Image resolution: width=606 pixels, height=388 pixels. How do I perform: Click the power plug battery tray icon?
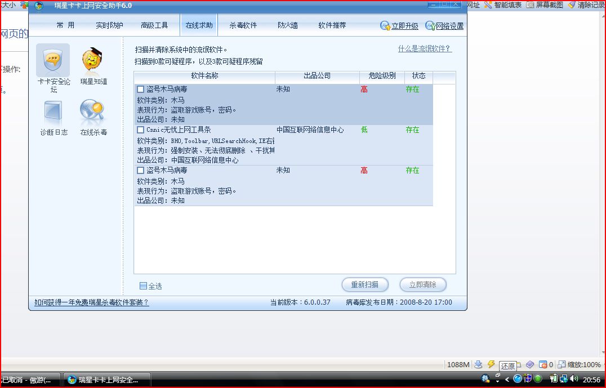click(x=554, y=379)
